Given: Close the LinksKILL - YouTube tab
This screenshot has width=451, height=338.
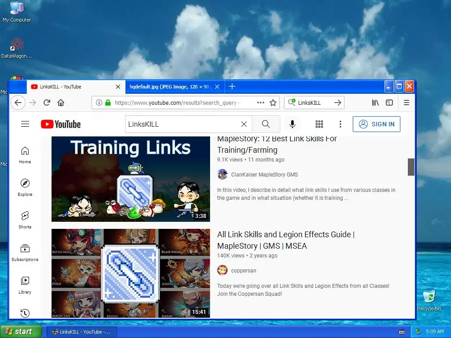Looking at the screenshot, I should pyautogui.click(x=118, y=87).
